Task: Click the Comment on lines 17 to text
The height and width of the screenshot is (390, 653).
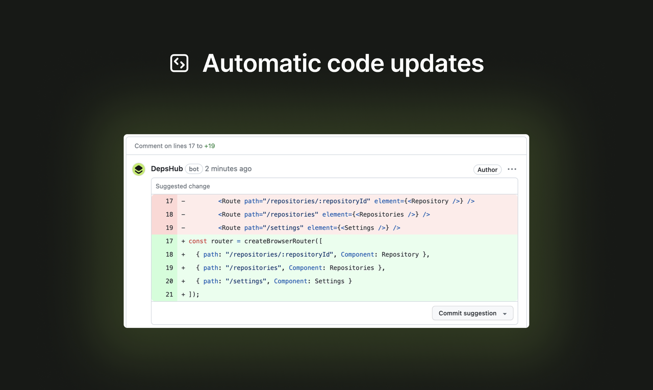Action: click(x=168, y=146)
